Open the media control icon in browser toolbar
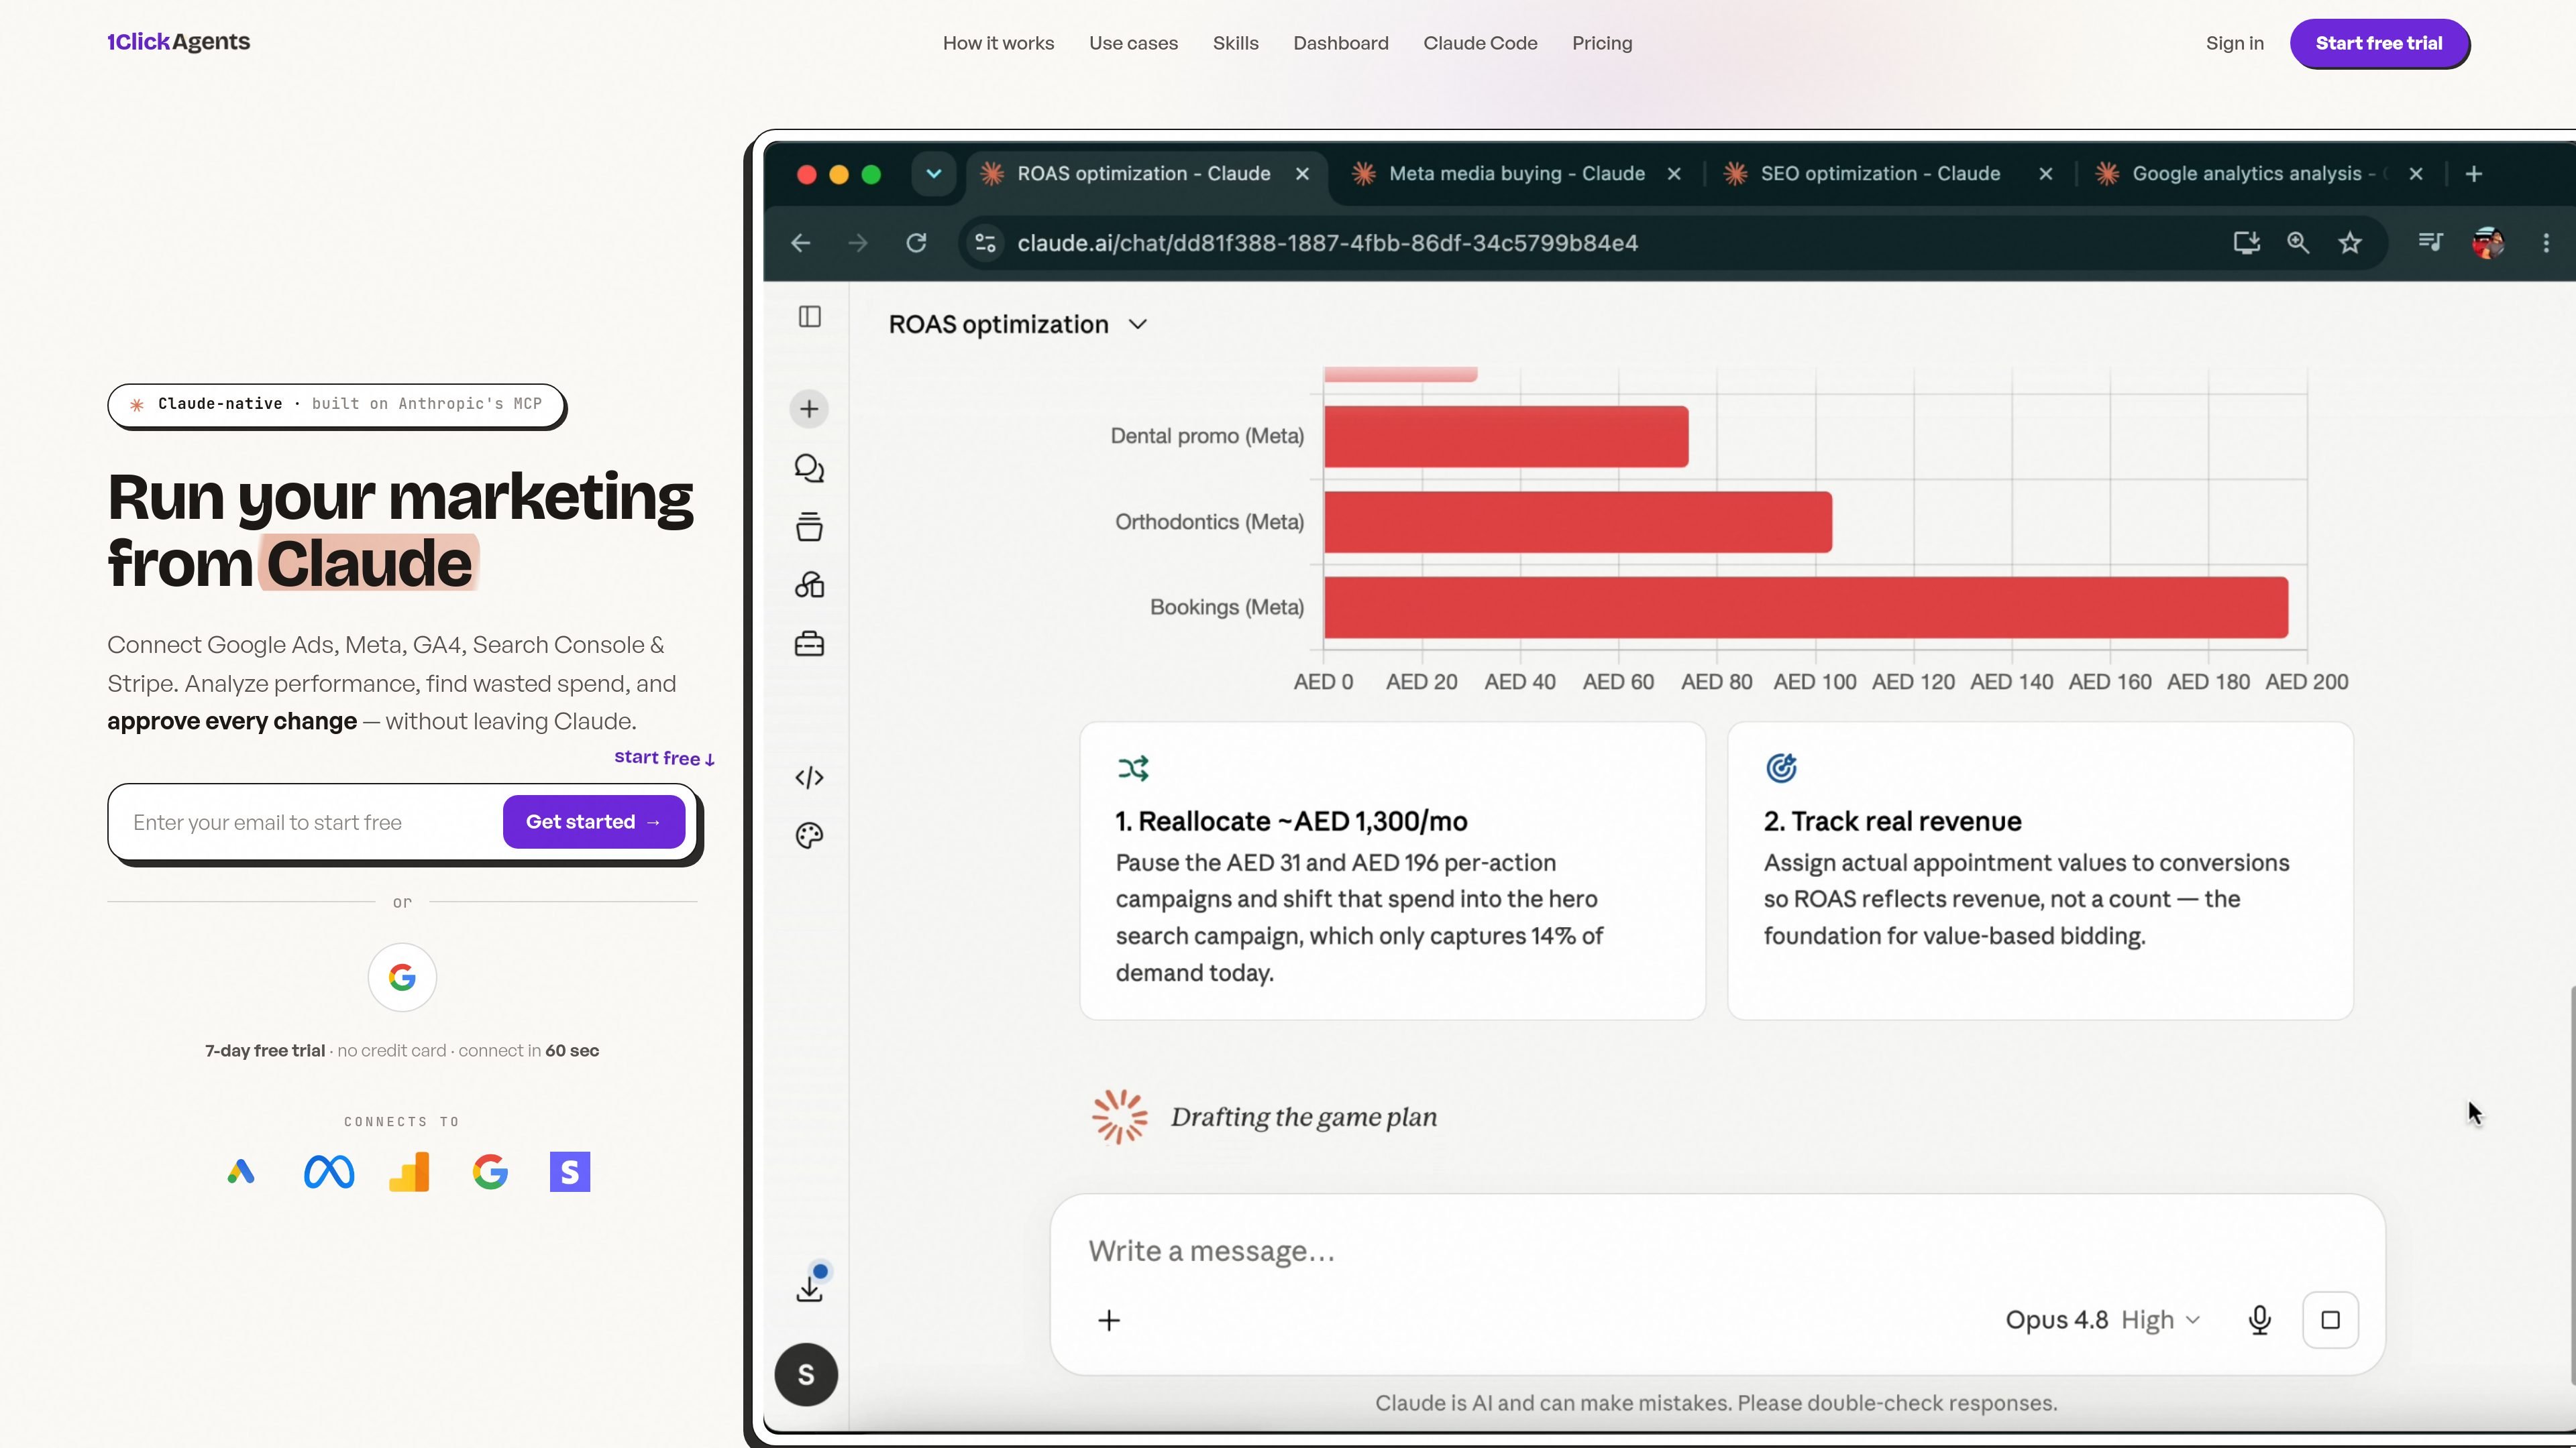 (x=2430, y=242)
